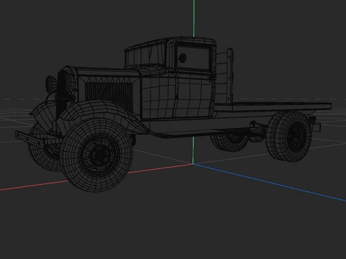Click the blue axis line

click(x=269, y=183)
